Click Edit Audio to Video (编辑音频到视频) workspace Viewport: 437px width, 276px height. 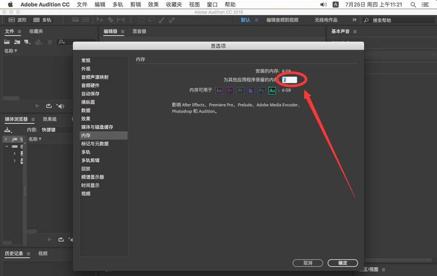(282, 20)
